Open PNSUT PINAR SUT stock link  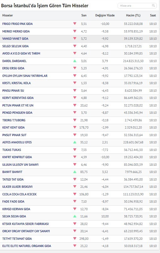pos(14,135)
